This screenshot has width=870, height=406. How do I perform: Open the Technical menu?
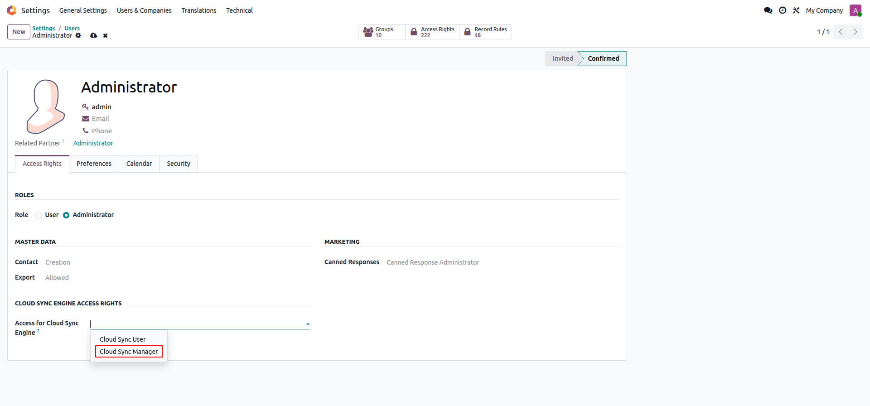coord(239,10)
